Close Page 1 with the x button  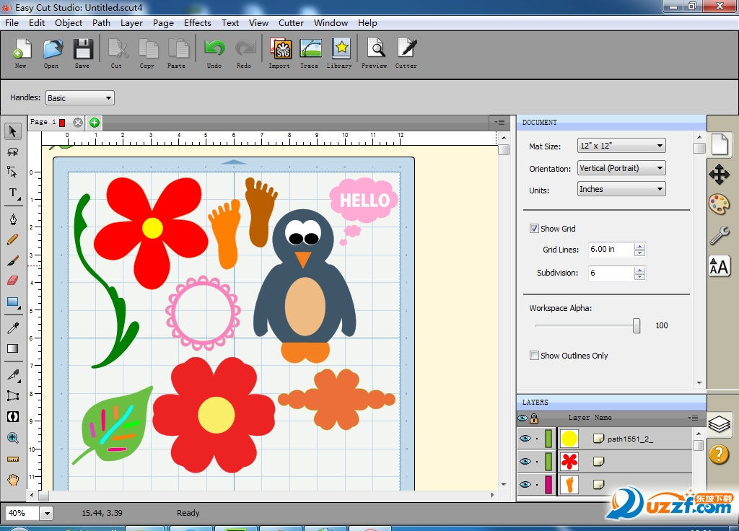[78, 123]
